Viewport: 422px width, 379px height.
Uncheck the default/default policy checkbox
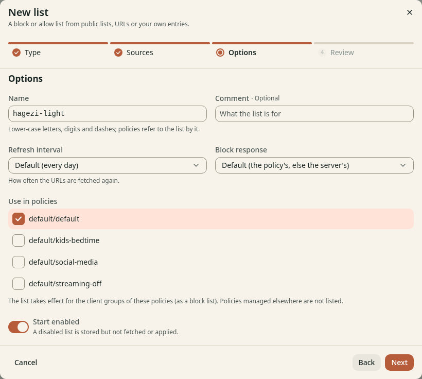tap(19, 219)
